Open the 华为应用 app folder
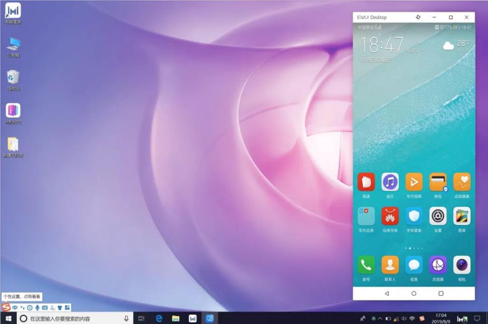Viewport: 488px width, 324px height. (x=366, y=217)
